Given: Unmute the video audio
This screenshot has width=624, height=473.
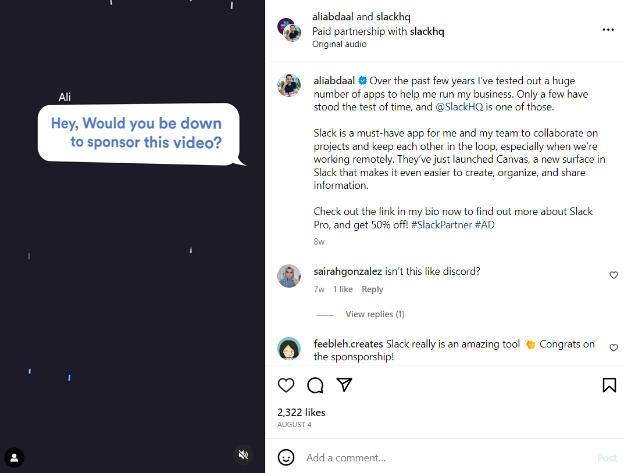Looking at the screenshot, I should pyautogui.click(x=243, y=454).
